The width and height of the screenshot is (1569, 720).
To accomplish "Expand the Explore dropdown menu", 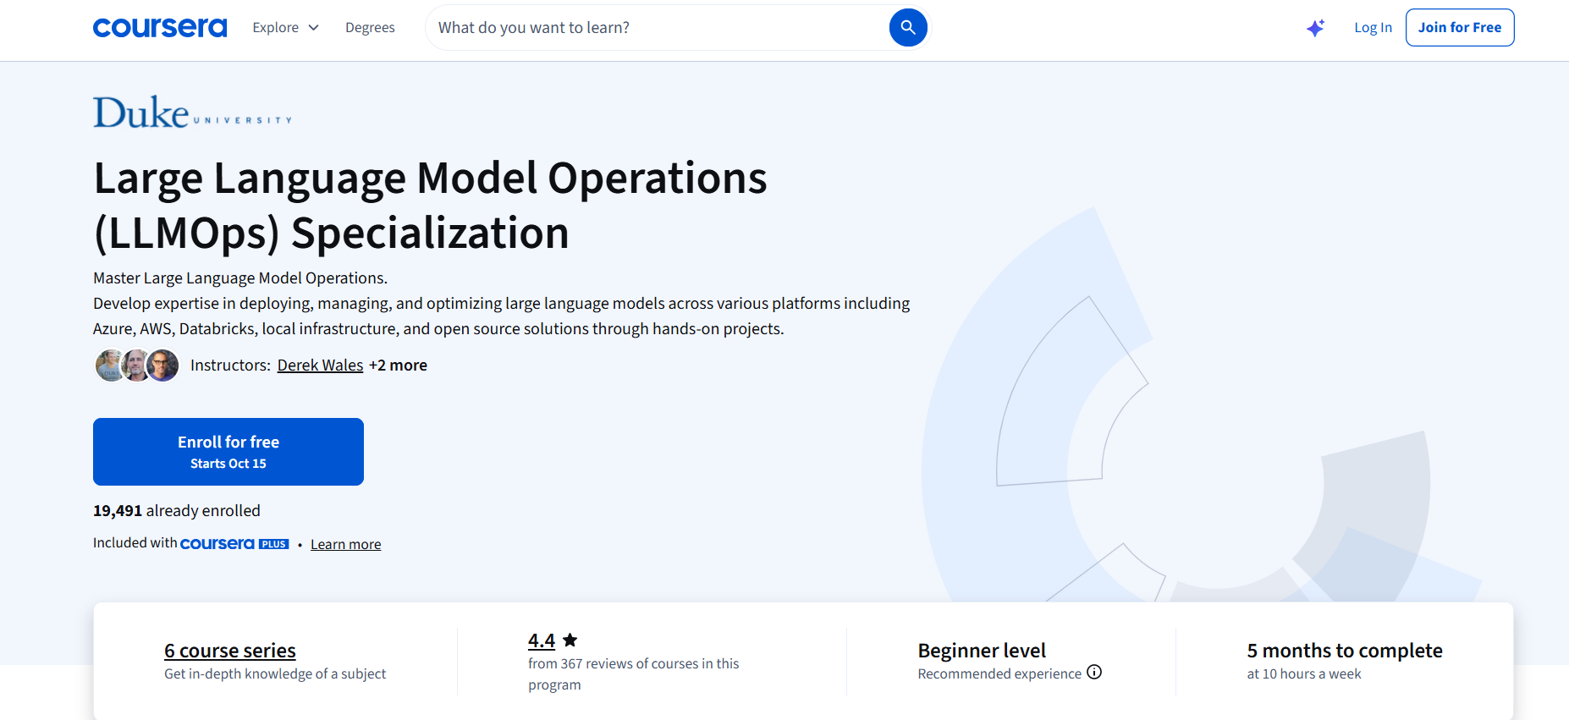I will (x=285, y=28).
